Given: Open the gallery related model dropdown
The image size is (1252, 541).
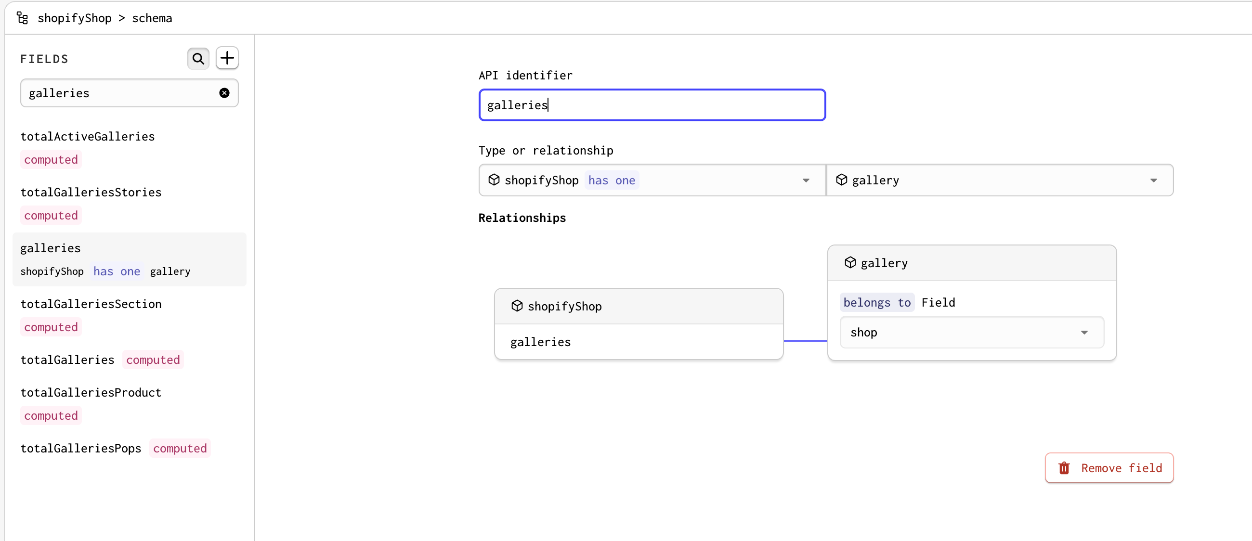Looking at the screenshot, I should [1000, 180].
